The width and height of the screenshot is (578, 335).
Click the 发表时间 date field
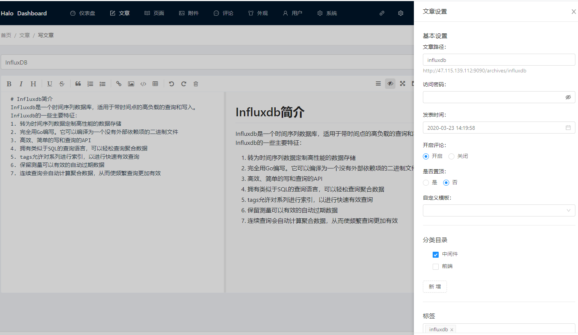[499, 128]
